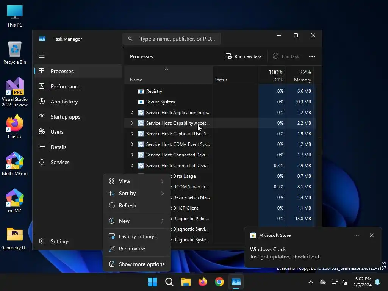
Task: Click the End task button
Action: pyautogui.click(x=286, y=56)
